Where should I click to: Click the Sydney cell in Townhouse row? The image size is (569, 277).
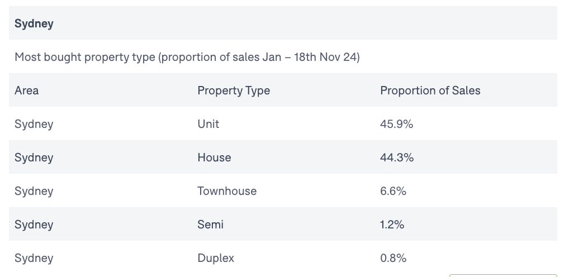tap(34, 191)
